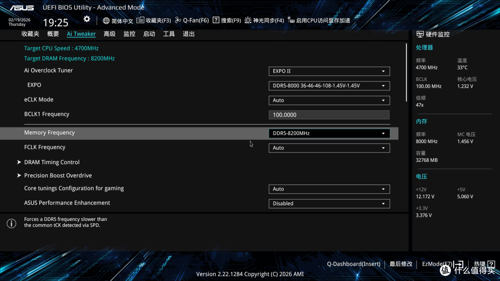Switch to EzMode(F7)
This screenshot has height=281, width=500.
tap(437, 264)
